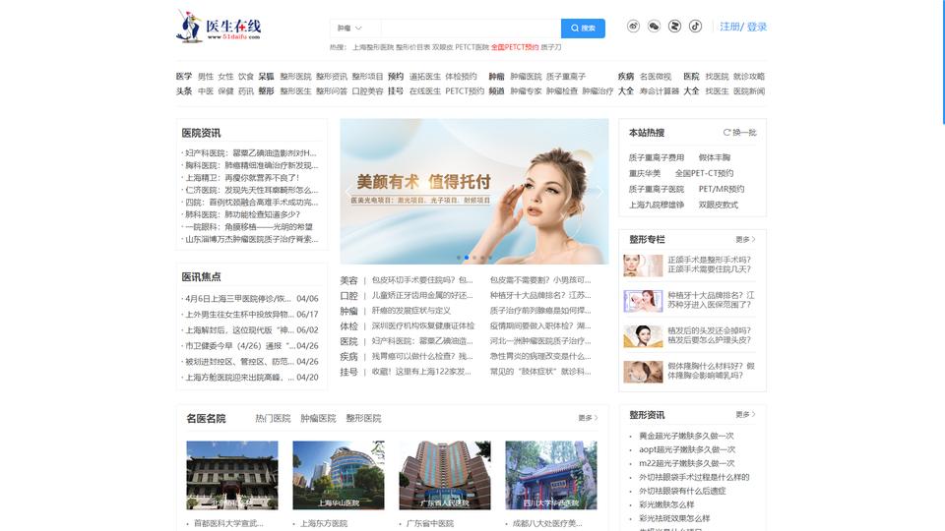Open 道拓医生 in navigation menu
This screenshot has width=945, height=531.
pos(425,77)
